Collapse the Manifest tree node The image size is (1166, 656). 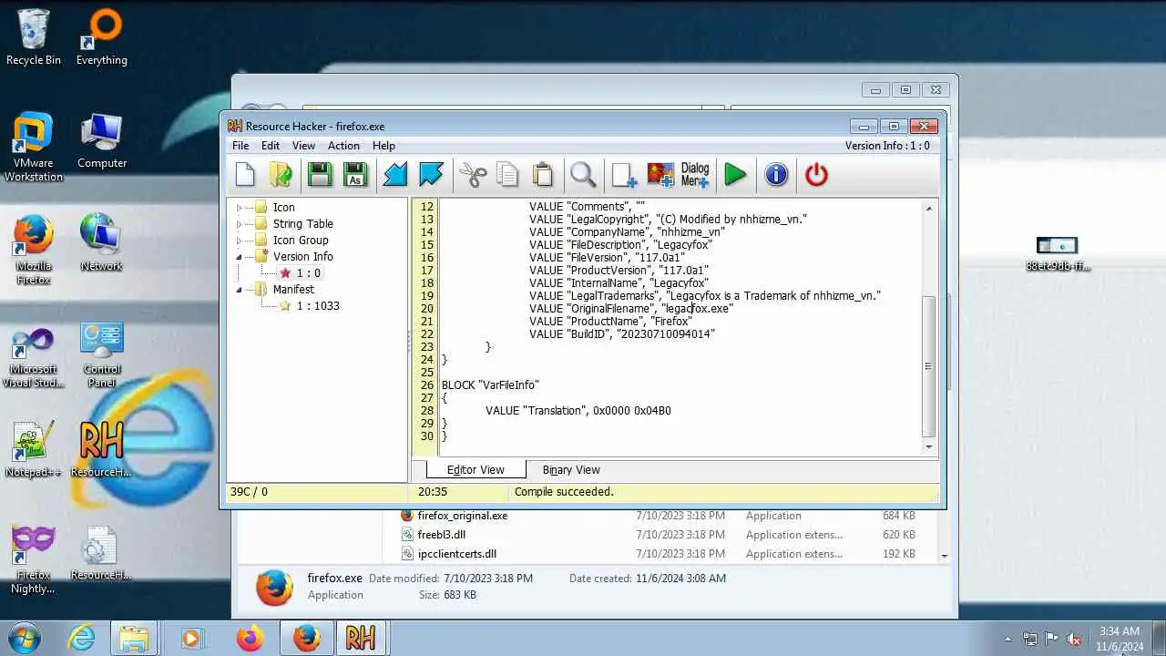[240, 290]
